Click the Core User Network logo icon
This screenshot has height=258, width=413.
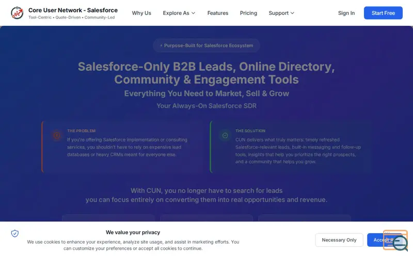[x=17, y=13]
